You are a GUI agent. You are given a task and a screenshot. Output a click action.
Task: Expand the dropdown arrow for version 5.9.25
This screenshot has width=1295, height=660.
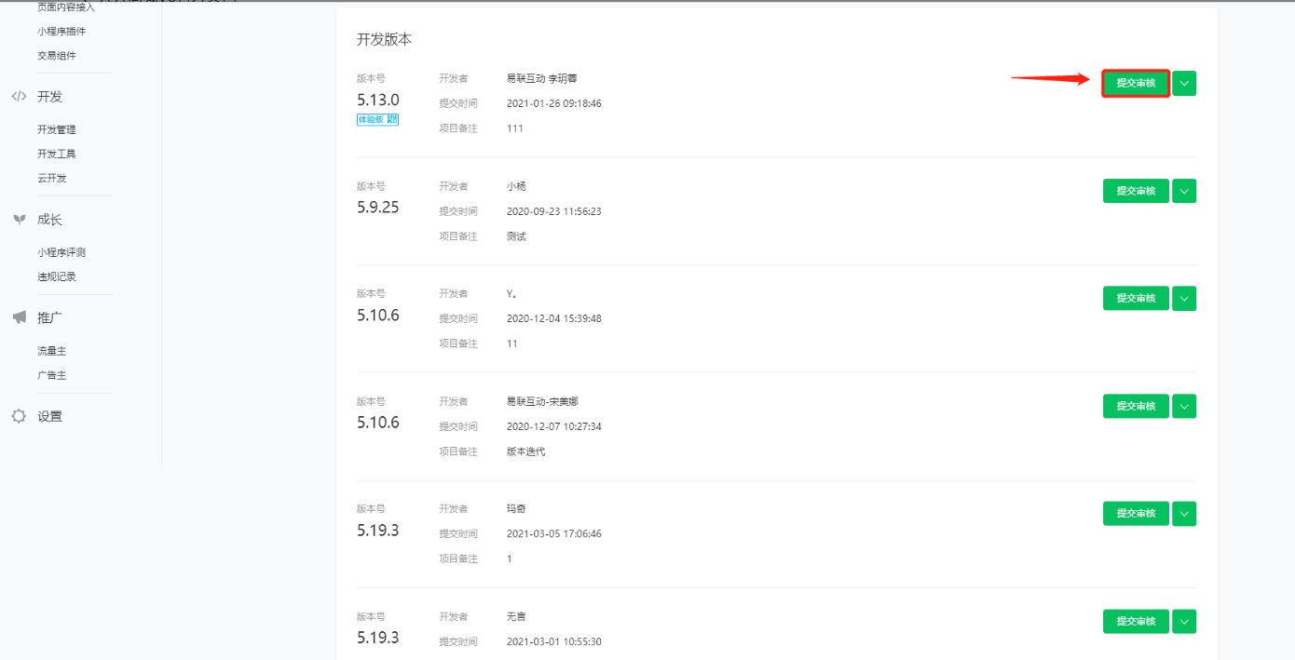(1183, 191)
